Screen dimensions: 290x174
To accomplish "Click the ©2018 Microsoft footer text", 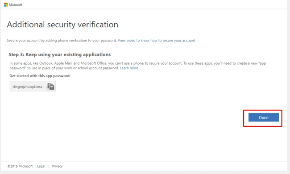I will point(20,166).
